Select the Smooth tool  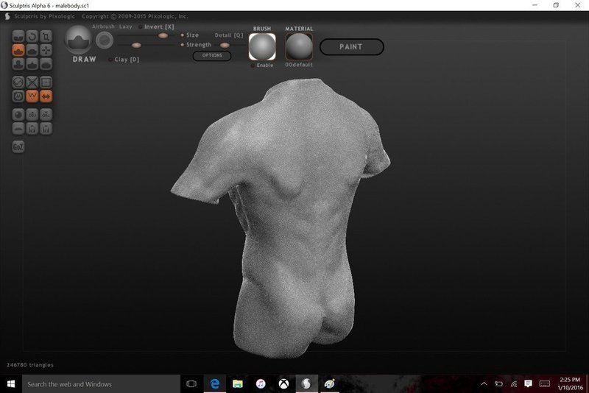click(x=46, y=64)
